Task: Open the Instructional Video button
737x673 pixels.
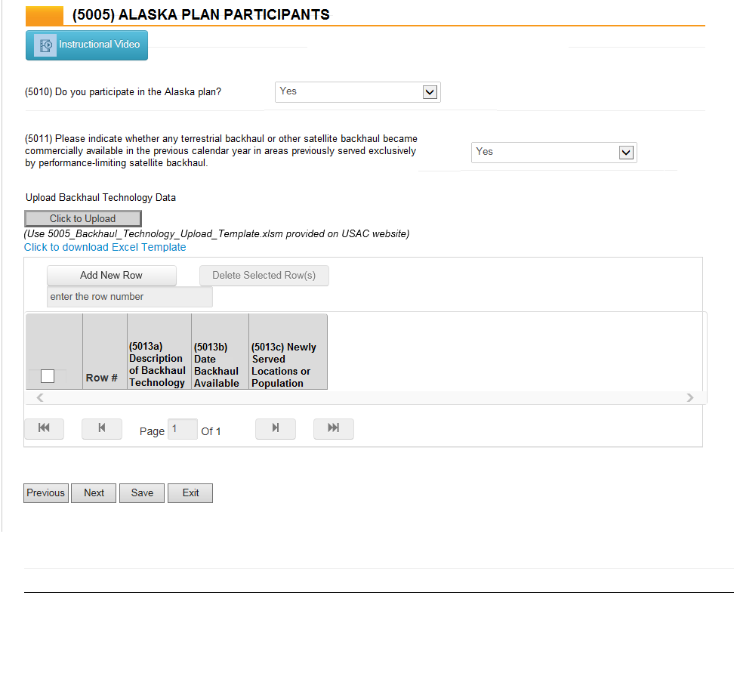Action: [x=87, y=45]
